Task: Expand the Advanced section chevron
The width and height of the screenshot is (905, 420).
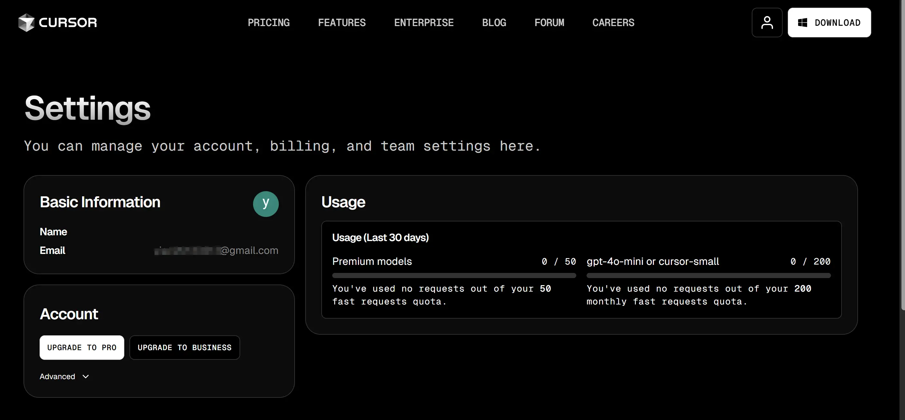Action: [x=85, y=377]
